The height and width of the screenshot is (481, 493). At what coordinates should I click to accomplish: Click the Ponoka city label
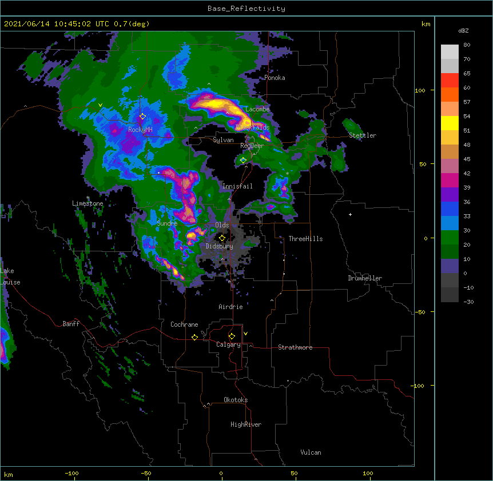click(275, 78)
